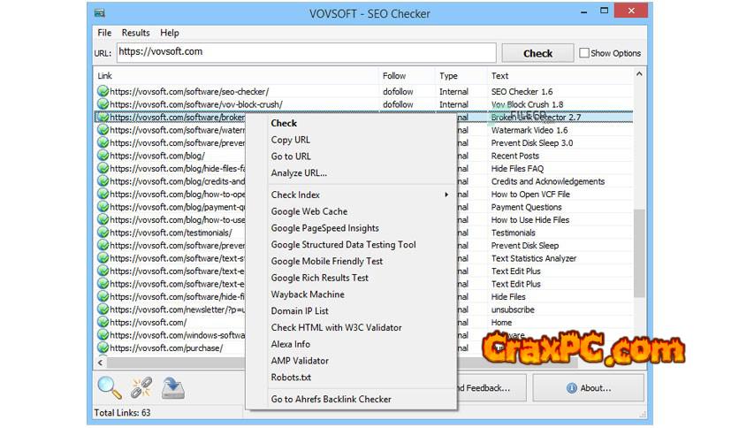The image size is (739, 428).
Task: Select the 'Prevent Disk Sleep 3.0' cell
Action: click(x=531, y=143)
